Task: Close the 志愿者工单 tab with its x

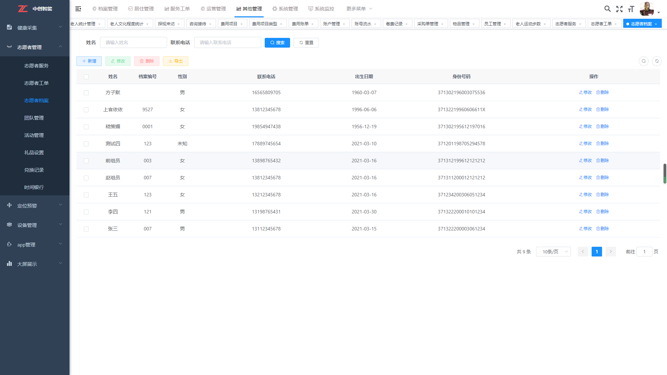Action: (x=616, y=24)
